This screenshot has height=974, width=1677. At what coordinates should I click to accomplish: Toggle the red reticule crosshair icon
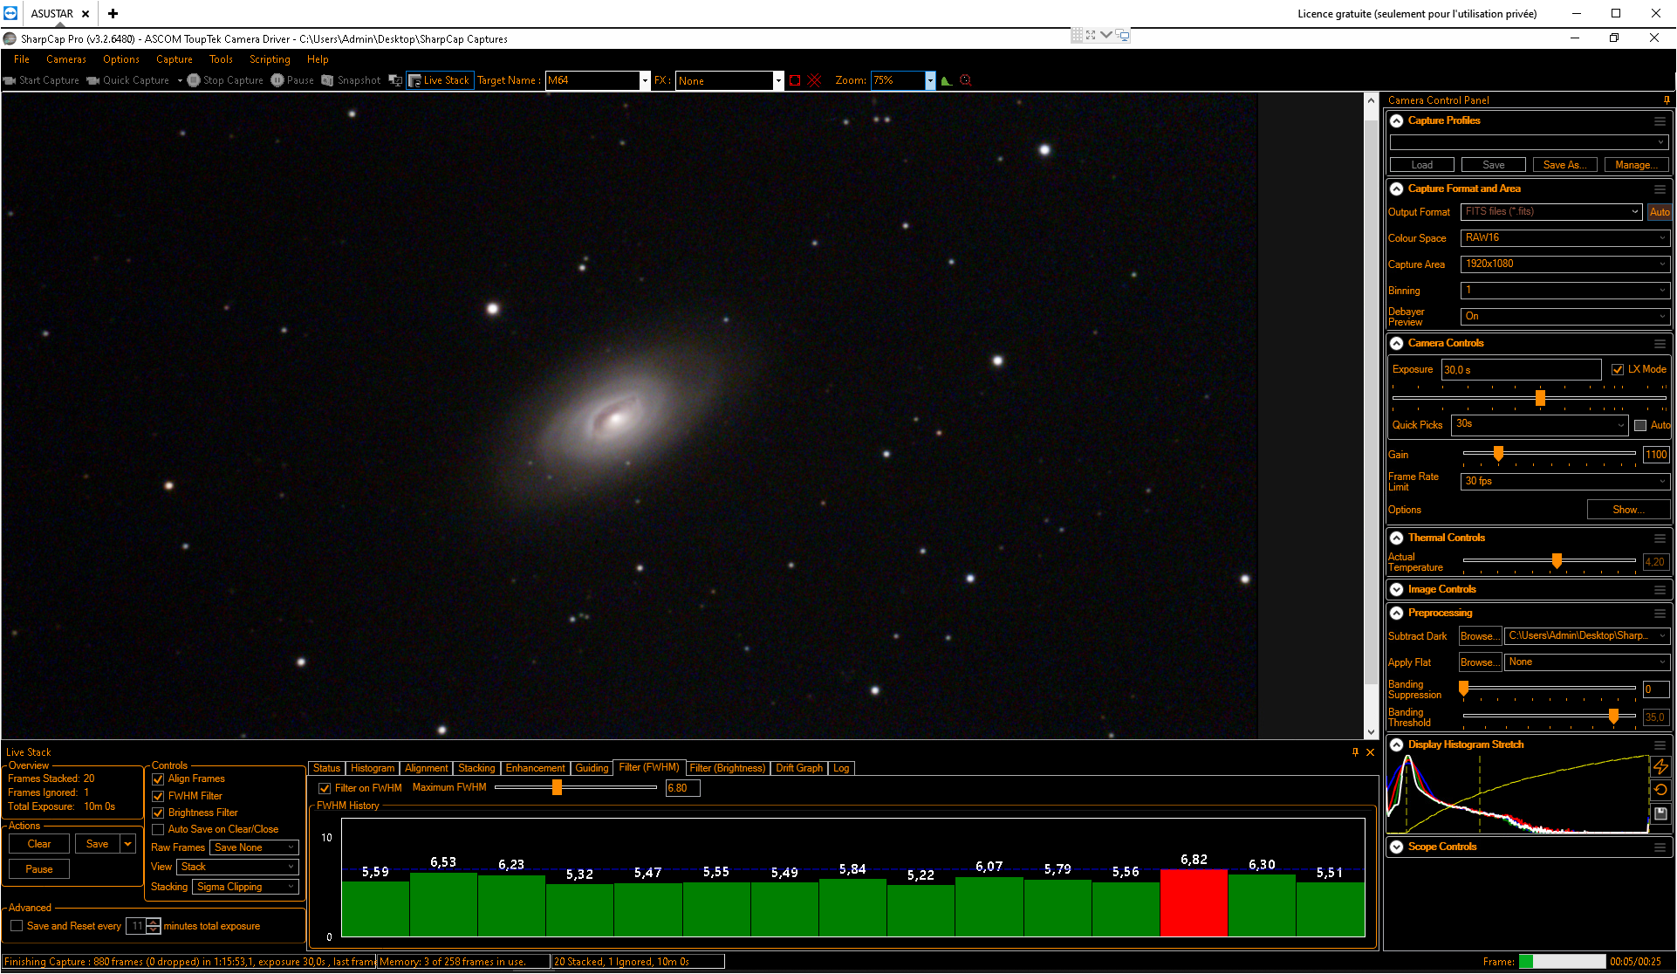click(x=815, y=80)
